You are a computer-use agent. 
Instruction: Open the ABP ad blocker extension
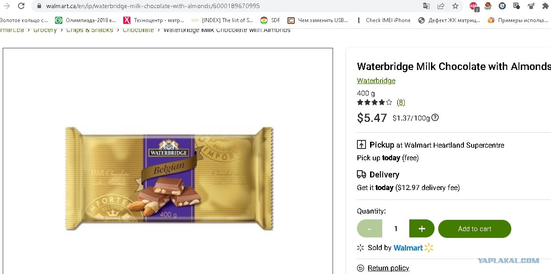pyautogui.click(x=473, y=6)
